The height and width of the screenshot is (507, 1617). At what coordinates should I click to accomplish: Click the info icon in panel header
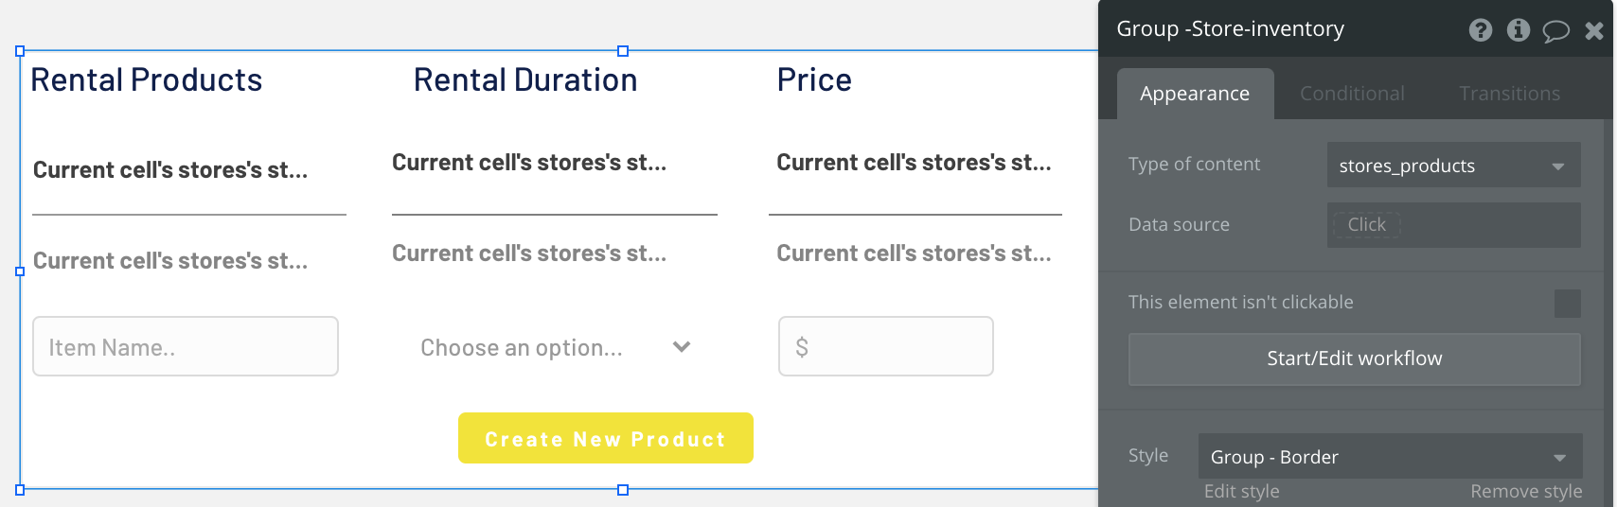click(1519, 30)
